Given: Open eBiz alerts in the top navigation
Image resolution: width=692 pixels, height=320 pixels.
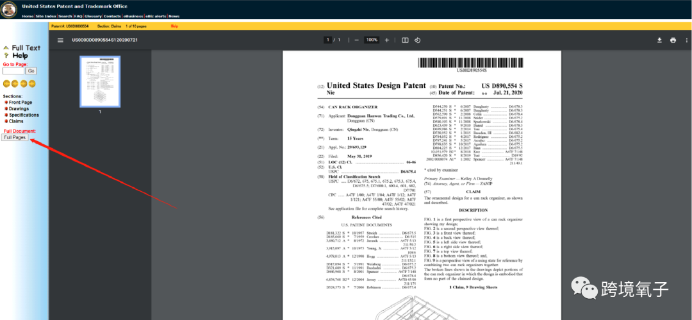Looking at the screenshot, I should 156,16.
